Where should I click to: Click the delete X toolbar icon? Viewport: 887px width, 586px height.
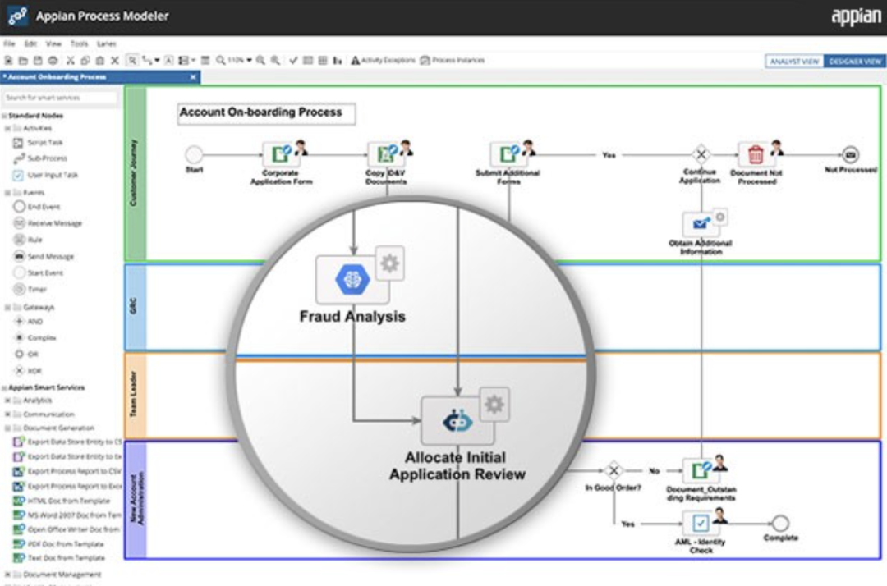click(x=114, y=61)
